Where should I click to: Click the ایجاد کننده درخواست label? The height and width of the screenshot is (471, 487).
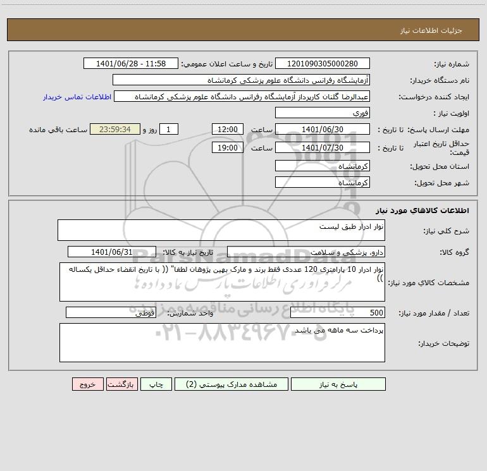(434, 97)
